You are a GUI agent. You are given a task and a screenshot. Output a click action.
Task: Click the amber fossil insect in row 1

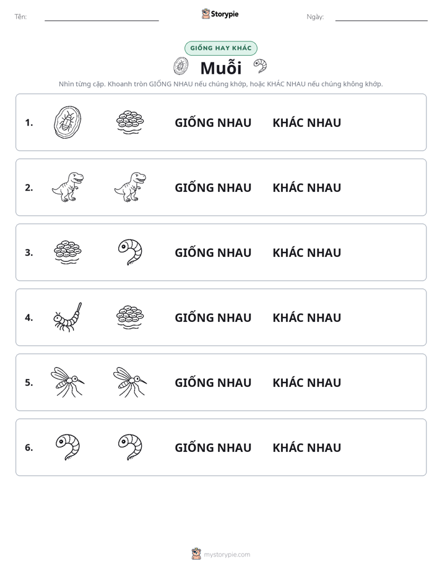pyautogui.click(x=67, y=122)
